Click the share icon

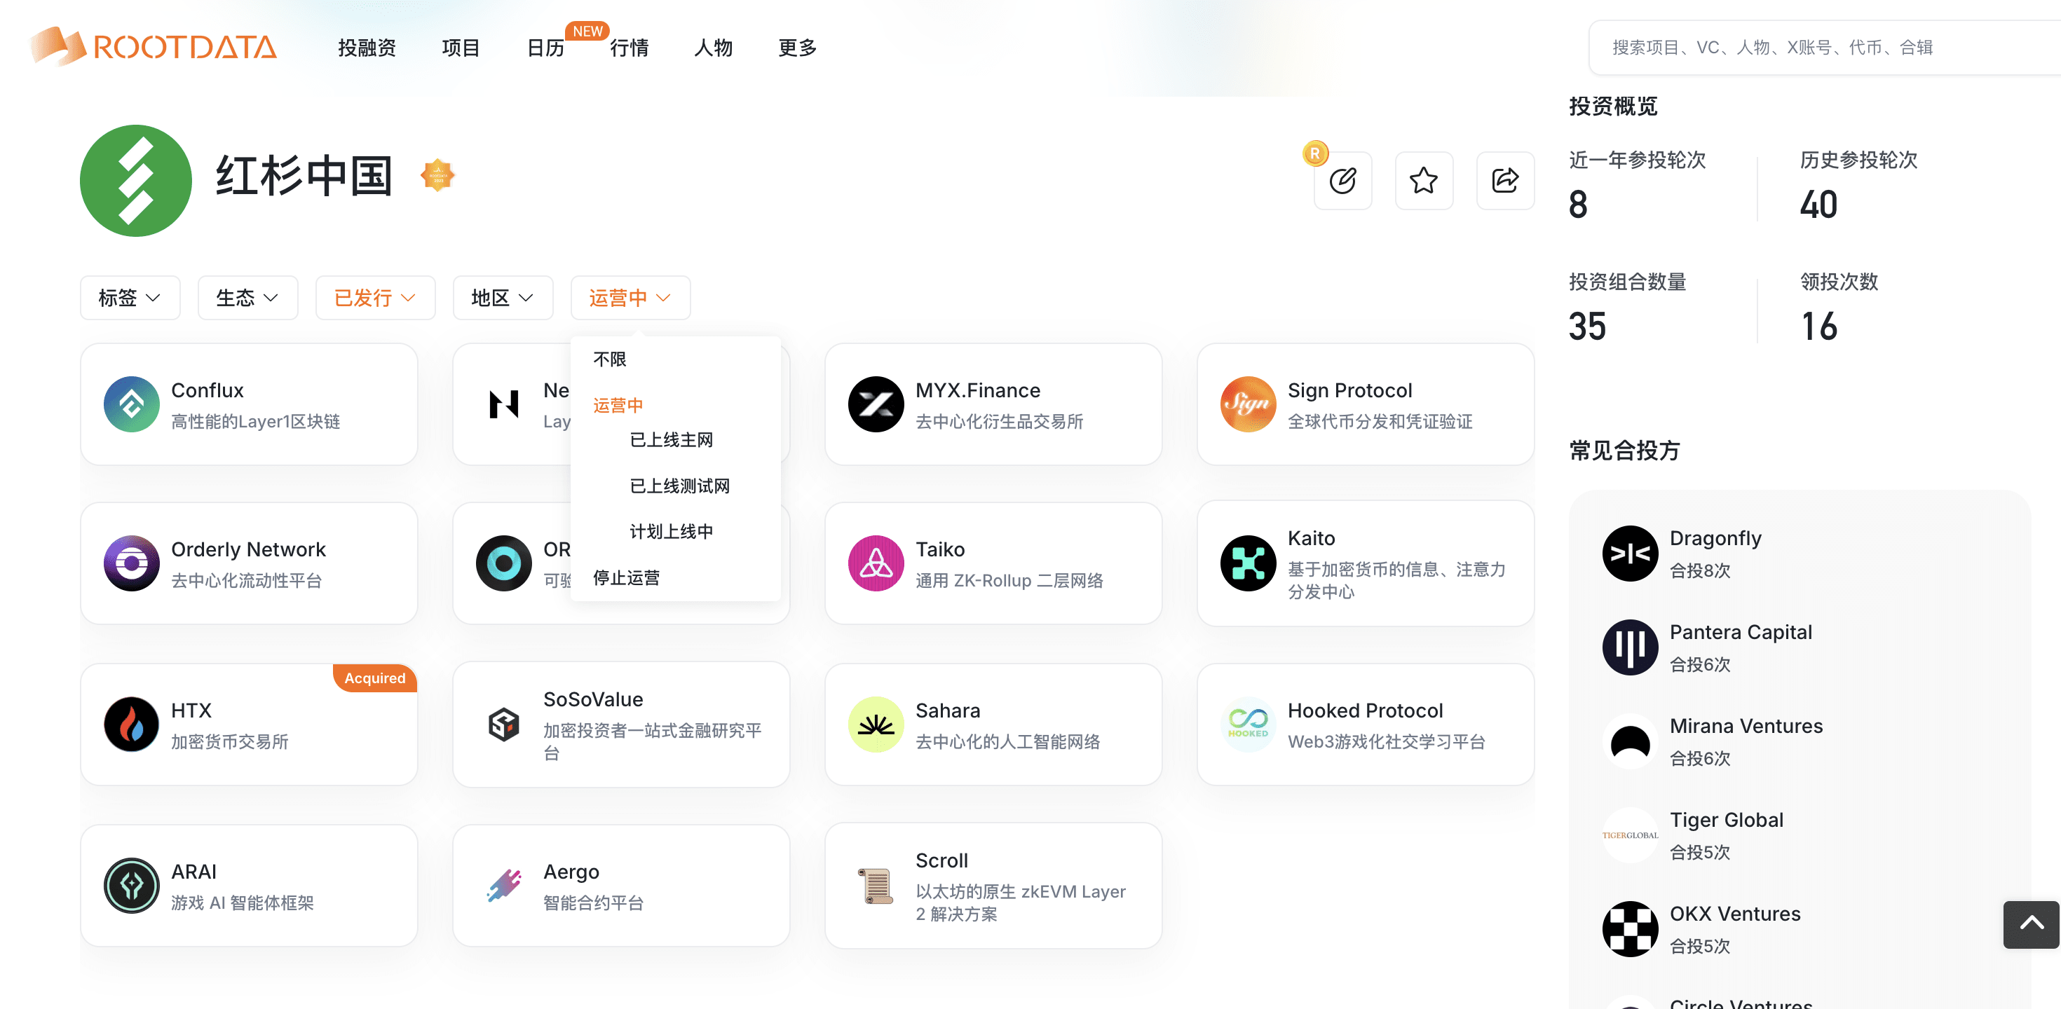click(x=1505, y=181)
